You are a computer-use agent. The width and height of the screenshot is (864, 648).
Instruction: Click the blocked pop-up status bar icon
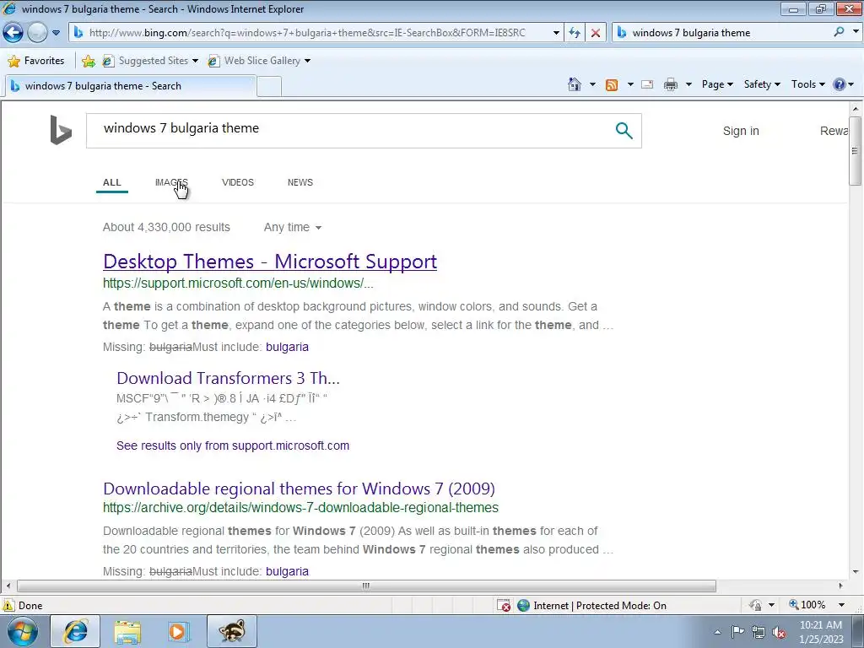[x=504, y=606]
